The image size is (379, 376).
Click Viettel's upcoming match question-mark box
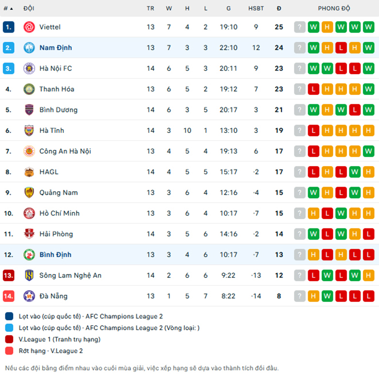click(x=300, y=27)
